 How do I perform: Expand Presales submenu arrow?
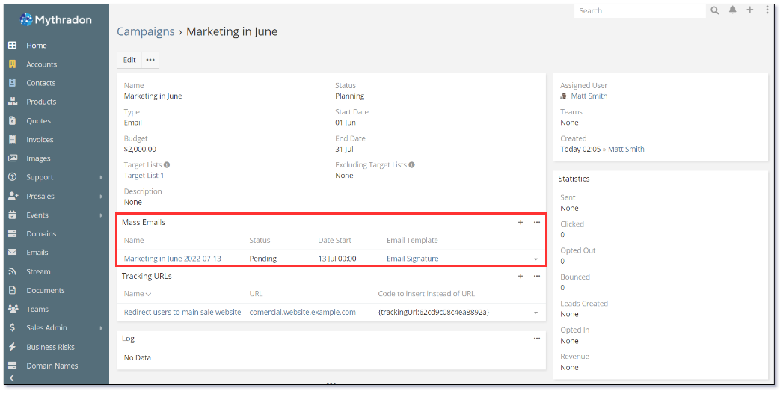pyautogui.click(x=101, y=196)
